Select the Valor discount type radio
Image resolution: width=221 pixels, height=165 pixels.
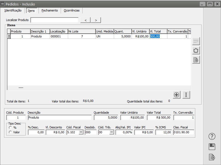click(x=10, y=132)
